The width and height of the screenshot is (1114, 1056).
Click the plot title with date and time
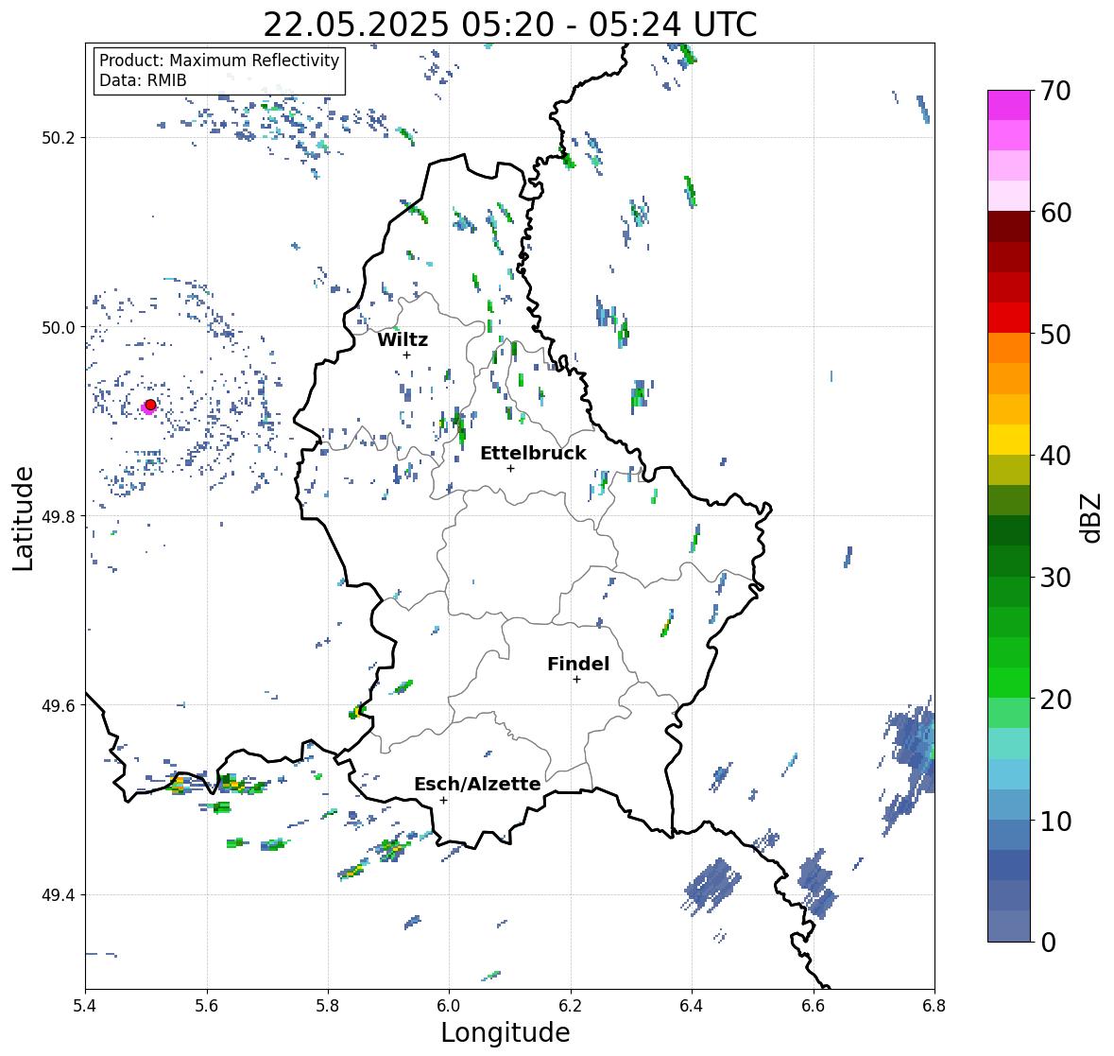pos(510,25)
